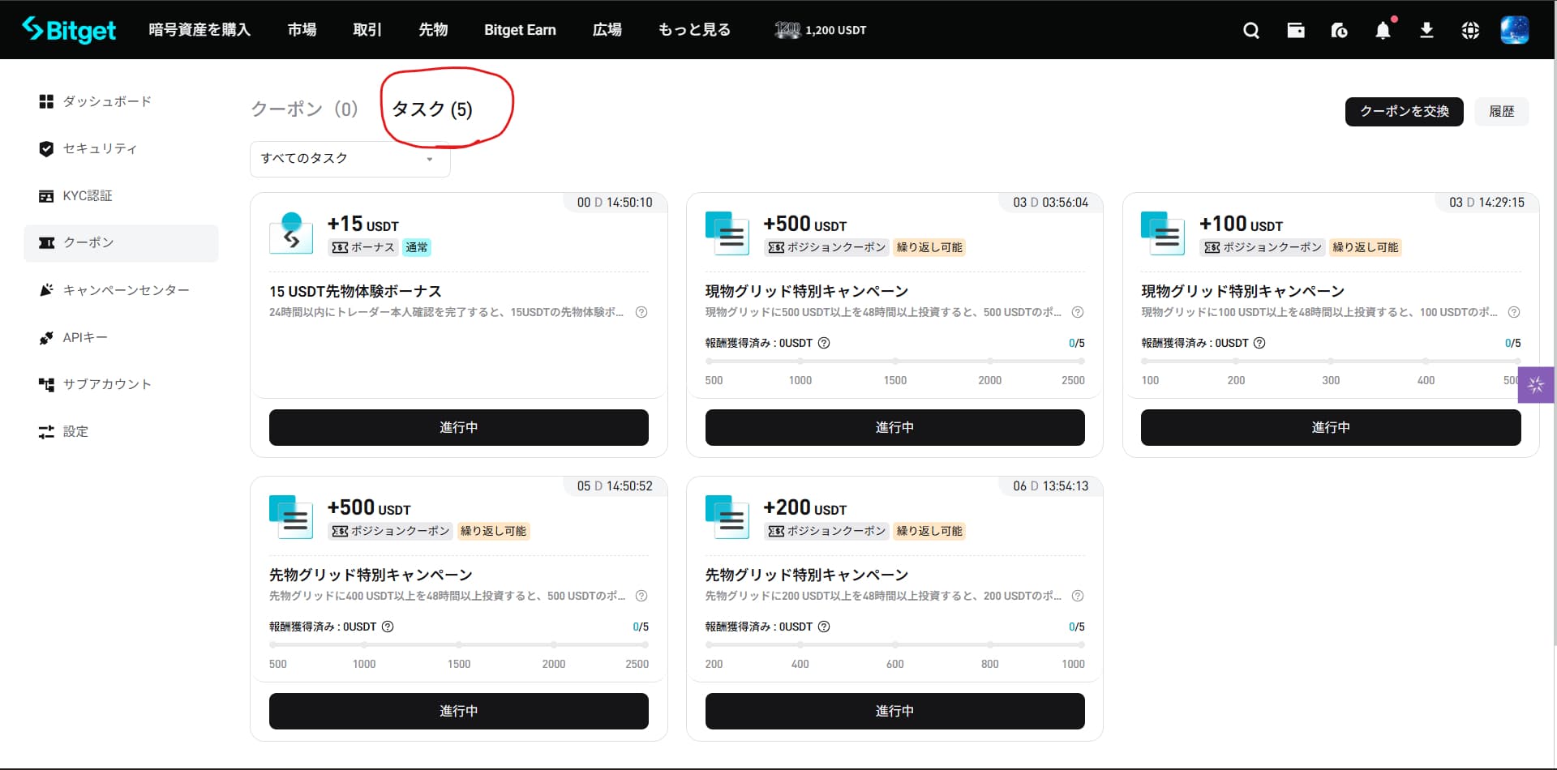Viewport: 1557px width, 770px height.
Task: Select the タスク (5) tab
Action: point(432,109)
